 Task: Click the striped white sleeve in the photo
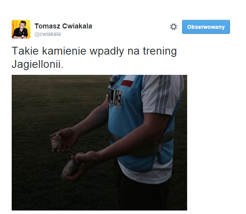pos(163,94)
